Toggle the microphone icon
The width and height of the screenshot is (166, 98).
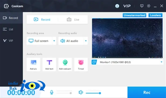click(x=52, y=92)
